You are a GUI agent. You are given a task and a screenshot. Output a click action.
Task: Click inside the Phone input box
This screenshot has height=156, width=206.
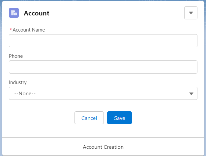pyautogui.click(x=103, y=67)
